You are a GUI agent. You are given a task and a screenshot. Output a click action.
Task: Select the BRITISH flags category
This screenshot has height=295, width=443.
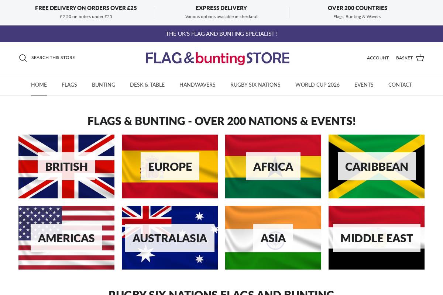tap(66, 166)
